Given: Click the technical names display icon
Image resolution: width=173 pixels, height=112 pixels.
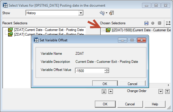Looking at the screenshot, I should click(112, 13).
